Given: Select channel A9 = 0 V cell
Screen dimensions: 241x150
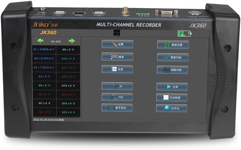Looking at the screenshot, I should 68,50.
